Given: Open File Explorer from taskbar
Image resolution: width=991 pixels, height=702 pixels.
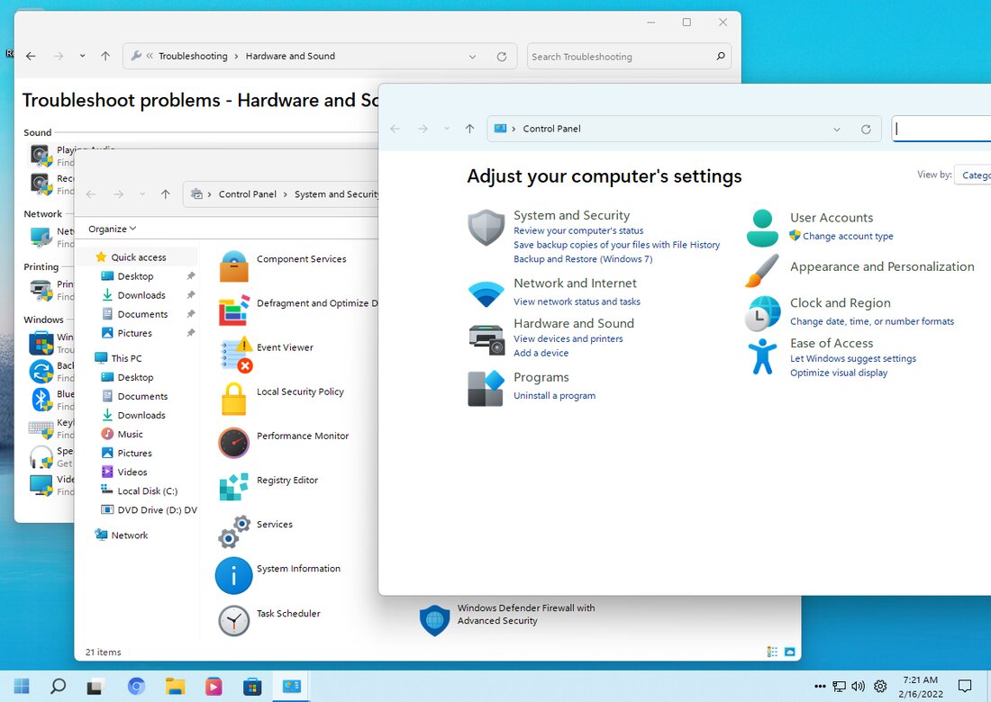Looking at the screenshot, I should click(175, 686).
